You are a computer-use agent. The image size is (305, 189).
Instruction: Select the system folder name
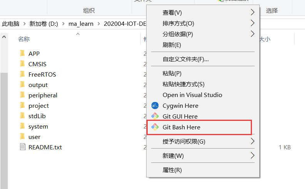pos(38,127)
